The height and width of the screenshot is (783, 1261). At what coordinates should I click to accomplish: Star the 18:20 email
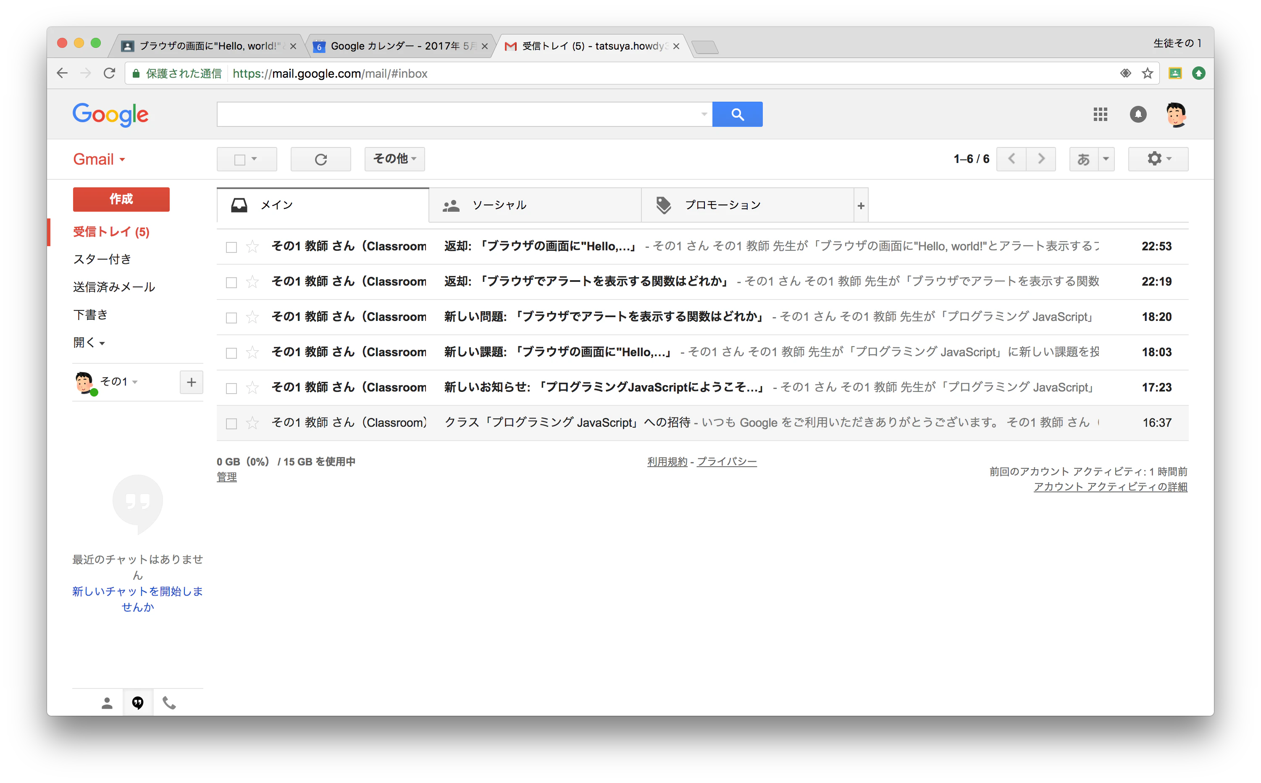(252, 317)
